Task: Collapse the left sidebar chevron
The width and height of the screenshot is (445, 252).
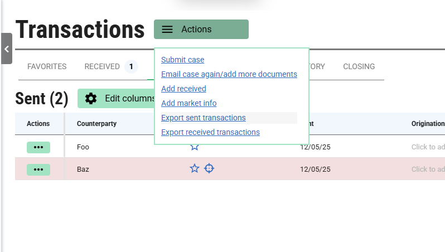Action: (x=6, y=49)
